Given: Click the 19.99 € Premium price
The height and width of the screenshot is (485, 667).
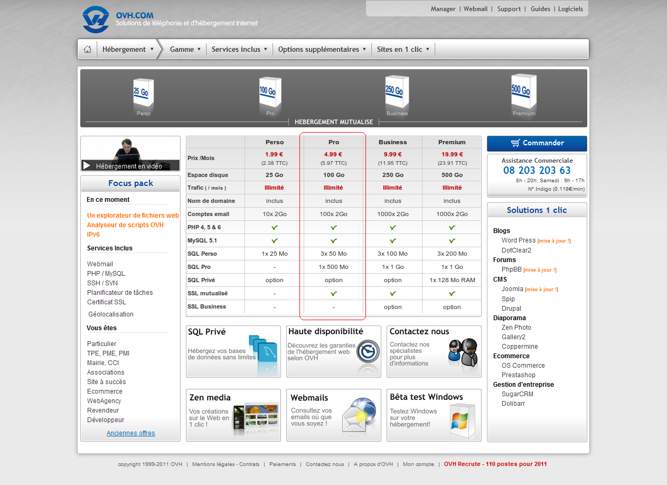Looking at the screenshot, I should [x=452, y=155].
